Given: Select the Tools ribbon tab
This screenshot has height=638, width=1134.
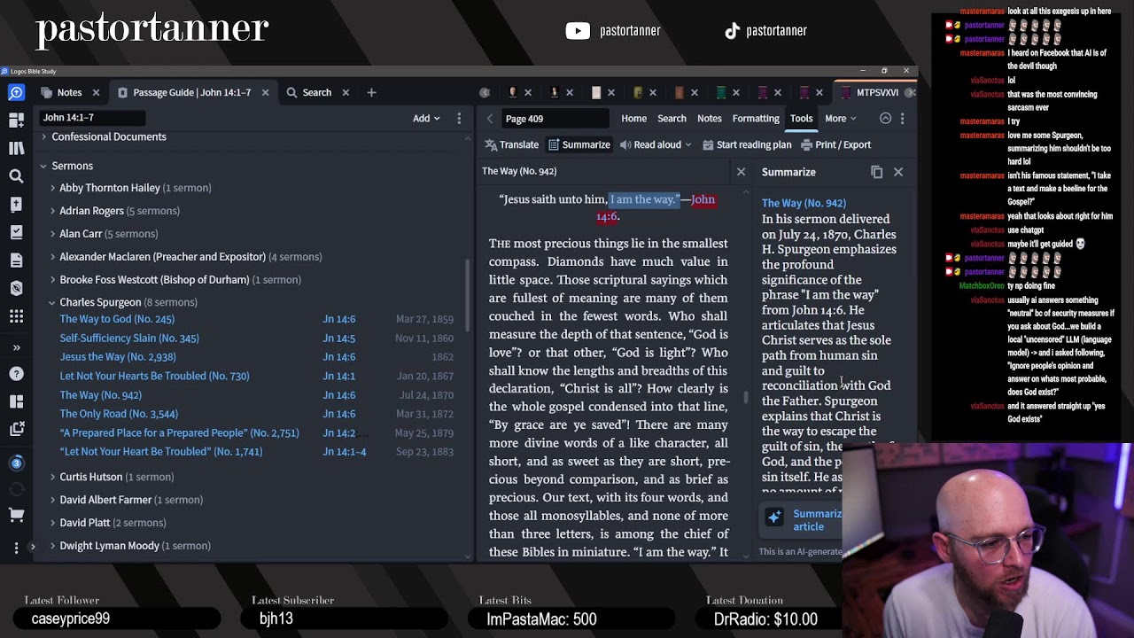Looking at the screenshot, I should pyautogui.click(x=802, y=119).
